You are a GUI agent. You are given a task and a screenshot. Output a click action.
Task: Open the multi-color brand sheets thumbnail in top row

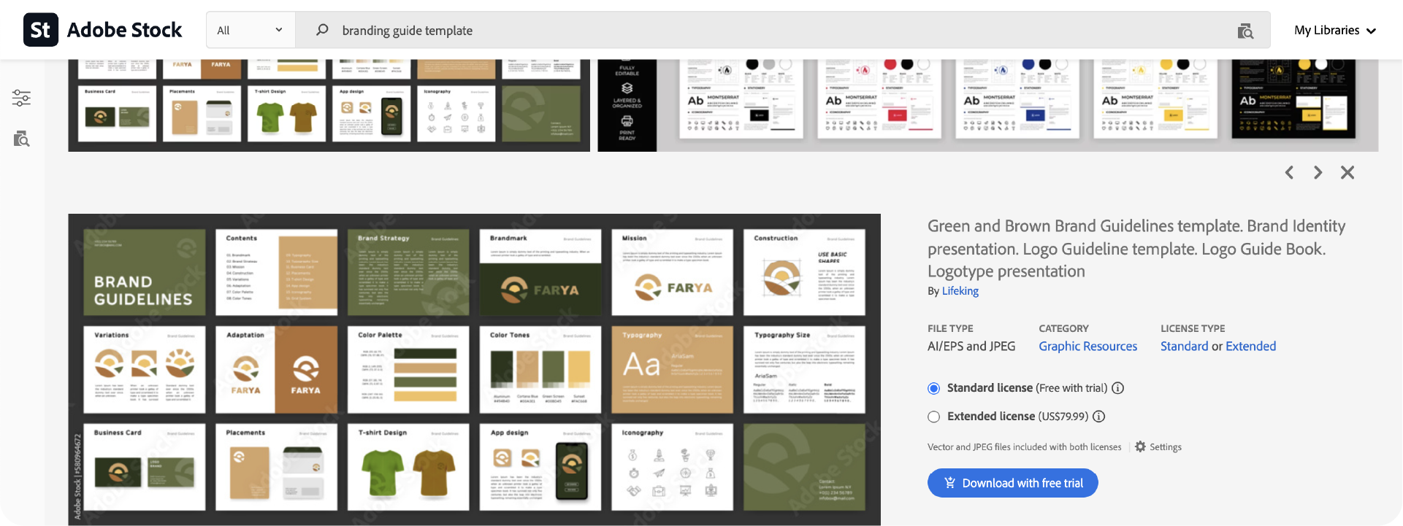pos(987,105)
